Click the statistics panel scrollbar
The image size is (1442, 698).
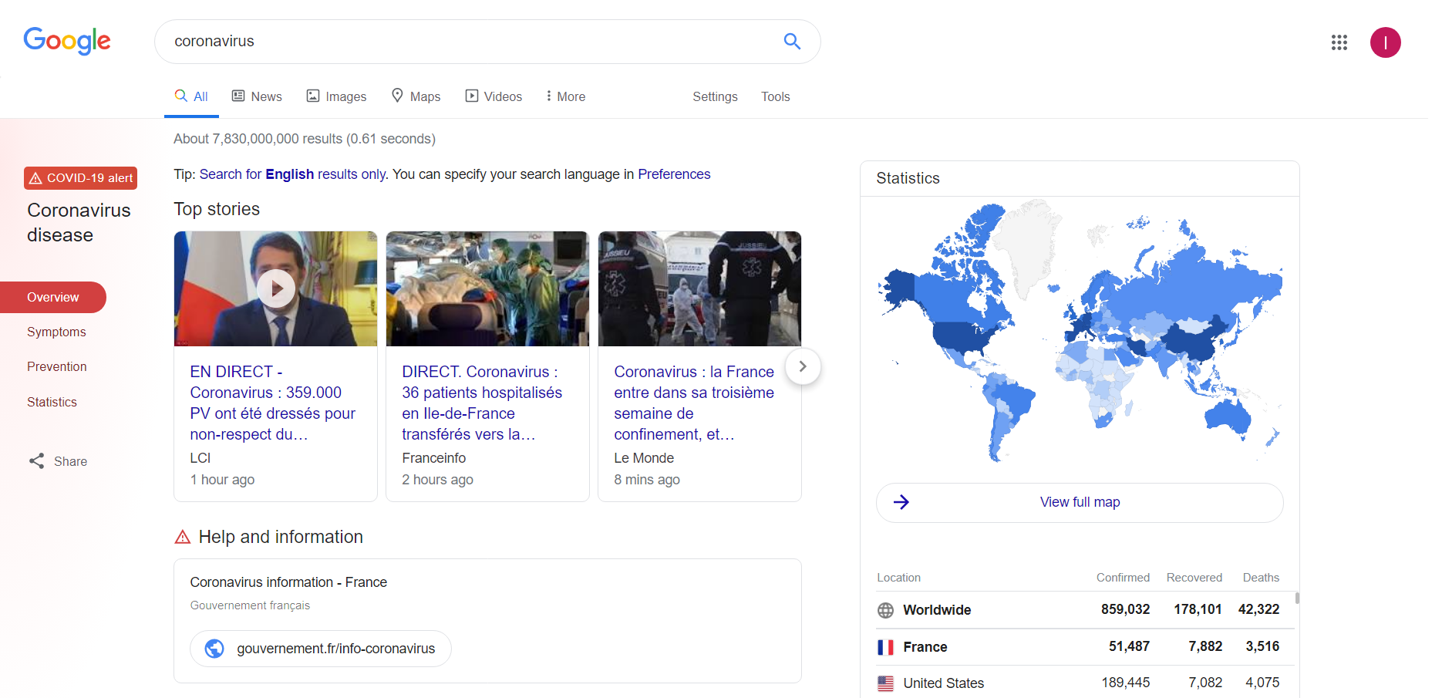(1298, 598)
